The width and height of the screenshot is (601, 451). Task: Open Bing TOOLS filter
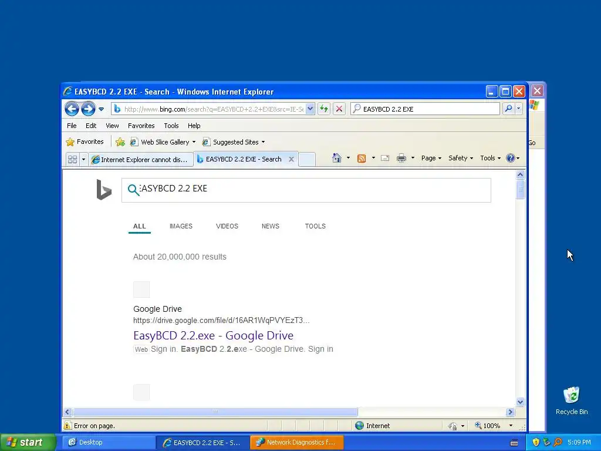tap(315, 226)
